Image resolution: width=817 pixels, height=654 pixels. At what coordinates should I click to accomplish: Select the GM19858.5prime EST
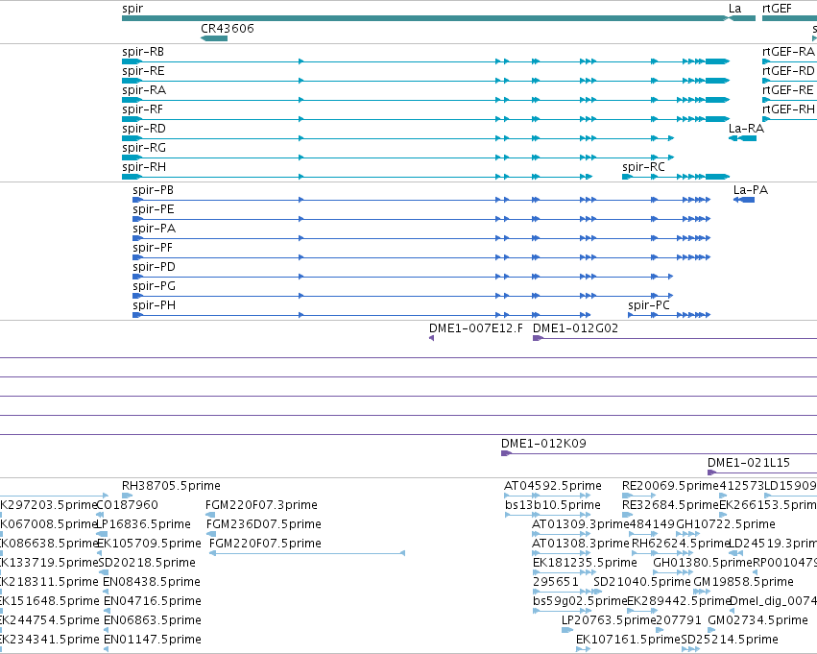702,592
